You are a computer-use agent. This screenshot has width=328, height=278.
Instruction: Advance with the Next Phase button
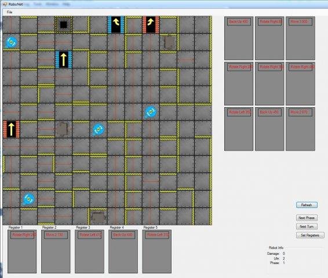tap(307, 218)
